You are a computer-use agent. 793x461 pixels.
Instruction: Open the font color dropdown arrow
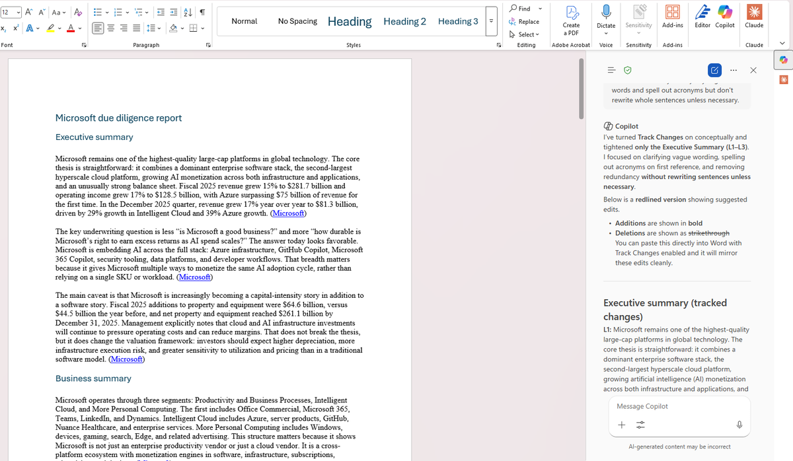click(x=80, y=28)
